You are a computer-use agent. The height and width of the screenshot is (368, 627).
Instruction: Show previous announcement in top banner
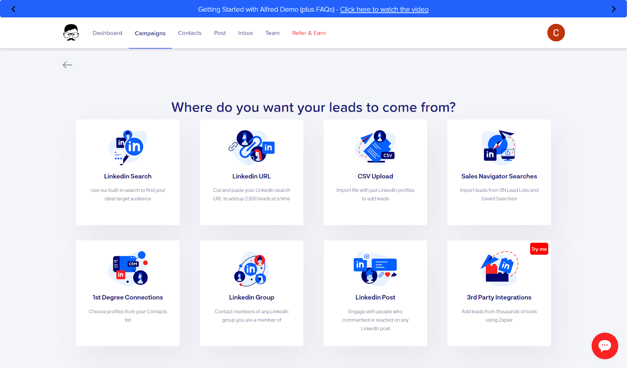click(13, 9)
